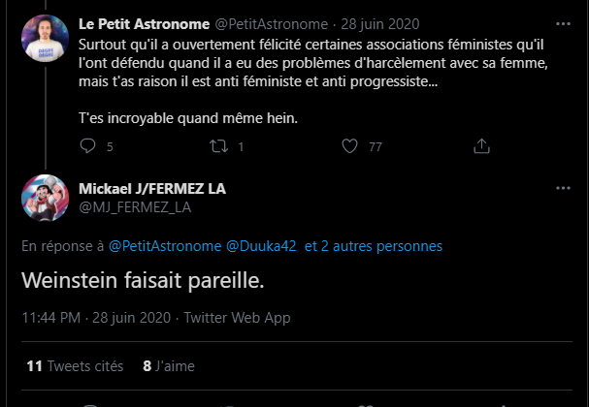Open the @MJ_FERMEZ_LA handle

coord(134,206)
